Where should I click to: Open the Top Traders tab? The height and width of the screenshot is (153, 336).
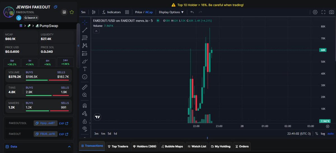click(118, 146)
